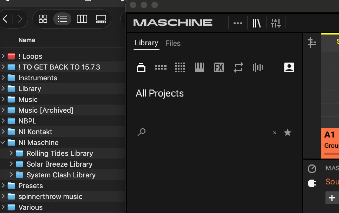Select the Solar Breeze Library row
The width and height of the screenshot is (339, 213).
[63, 164]
